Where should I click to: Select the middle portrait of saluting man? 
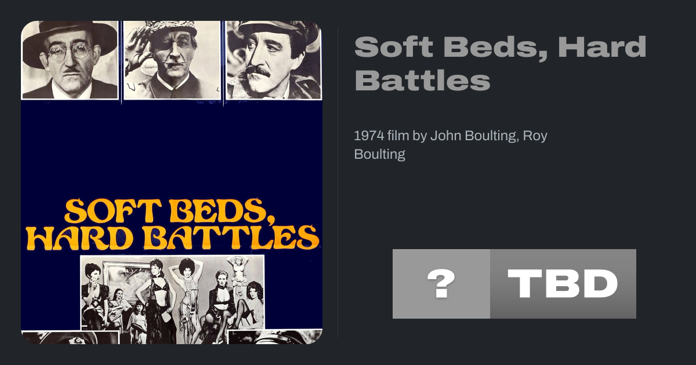pyautogui.click(x=172, y=60)
